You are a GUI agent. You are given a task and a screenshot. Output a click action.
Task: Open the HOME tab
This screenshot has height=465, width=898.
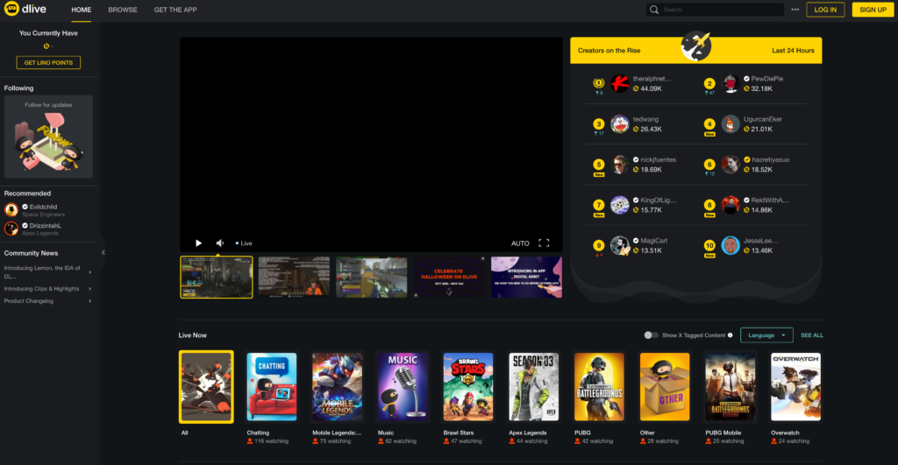click(x=81, y=10)
